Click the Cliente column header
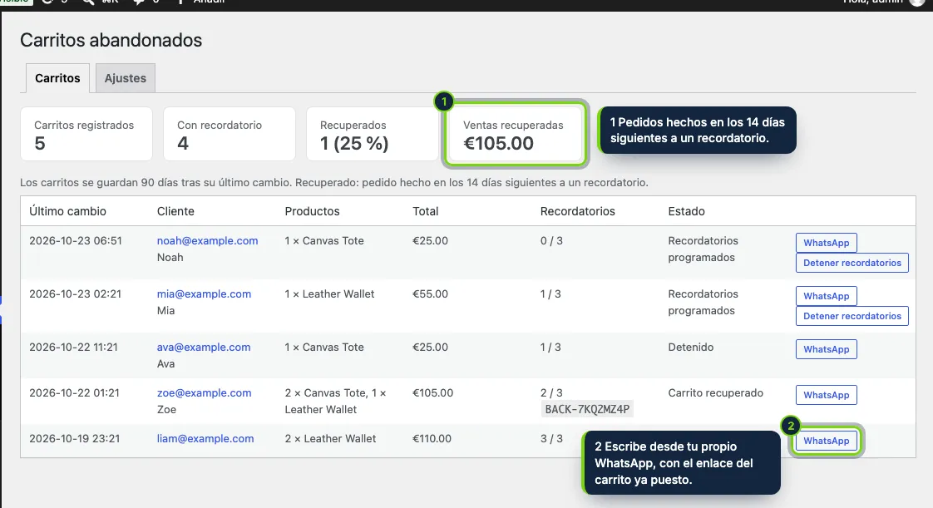The height and width of the screenshot is (508, 933). 175,211
